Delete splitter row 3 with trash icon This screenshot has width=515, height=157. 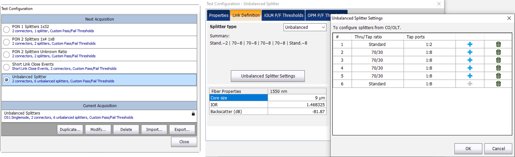498,60
